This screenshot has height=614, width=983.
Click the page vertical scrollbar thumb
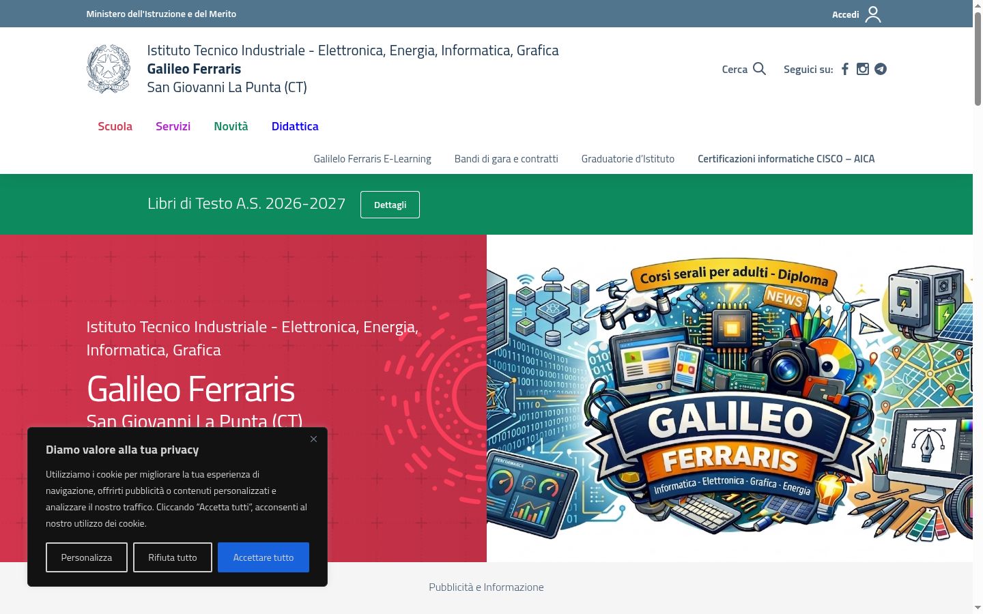[978, 58]
